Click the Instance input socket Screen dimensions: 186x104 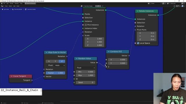pyautogui.click(x=83, y=21)
